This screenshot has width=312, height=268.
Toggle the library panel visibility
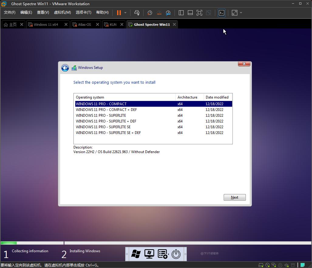coord(181,13)
